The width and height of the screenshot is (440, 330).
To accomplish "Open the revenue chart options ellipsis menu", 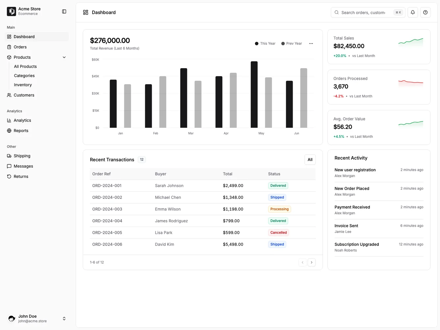I will [x=311, y=43].
